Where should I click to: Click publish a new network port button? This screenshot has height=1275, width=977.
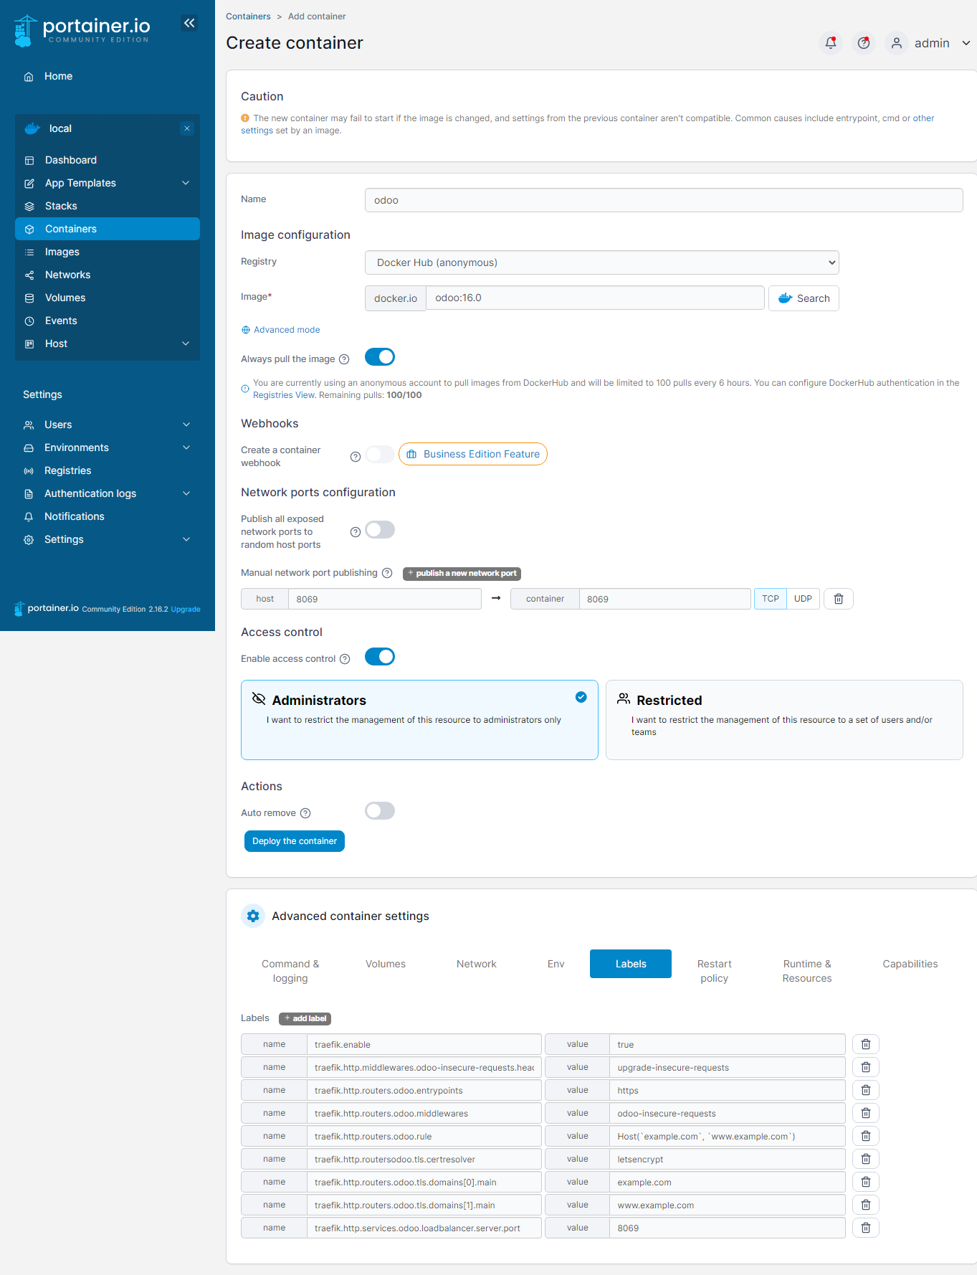coord(462,573)
